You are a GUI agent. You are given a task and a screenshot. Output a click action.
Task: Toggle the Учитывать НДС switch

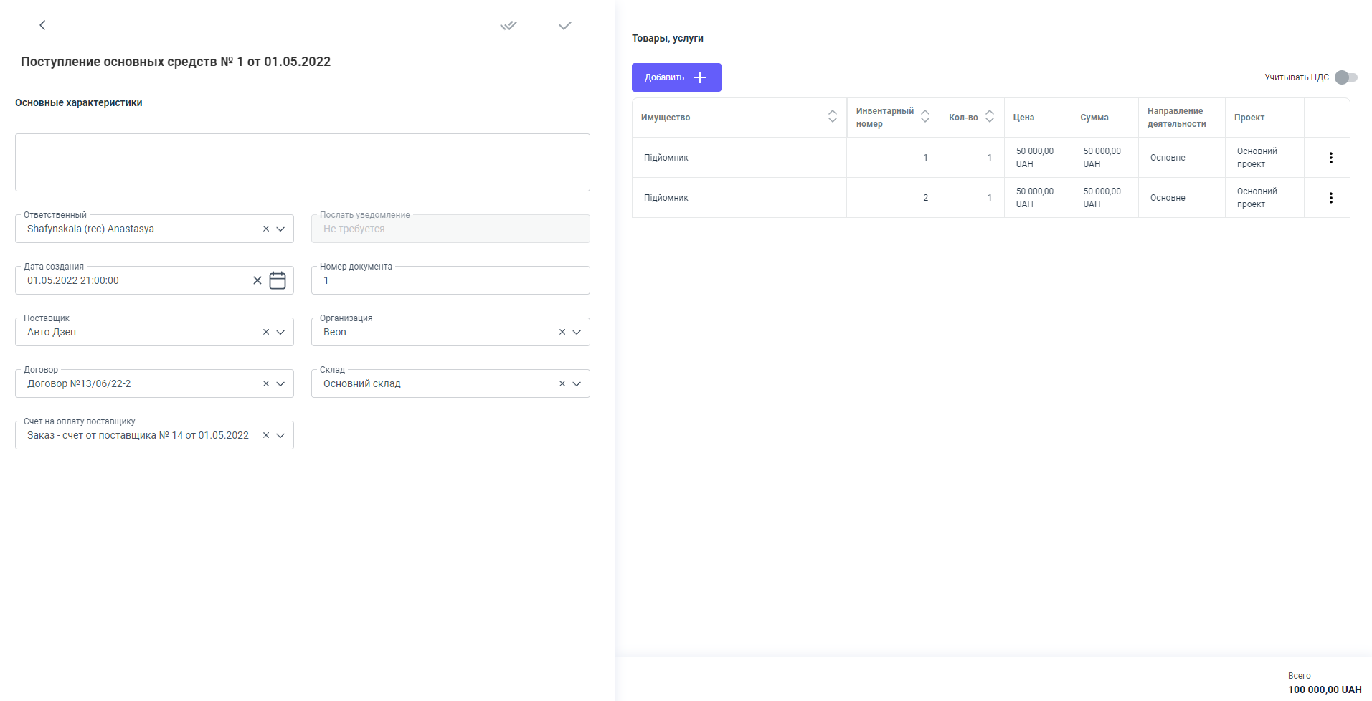tap(1345, 77)
